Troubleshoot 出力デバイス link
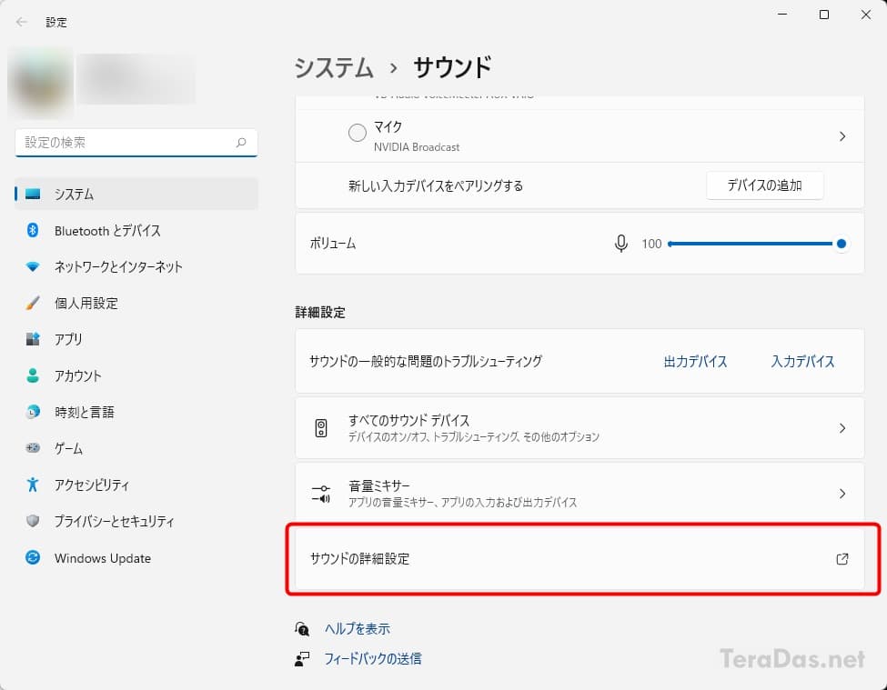Viewport: 887px width, 690px height. click(695, 361)
